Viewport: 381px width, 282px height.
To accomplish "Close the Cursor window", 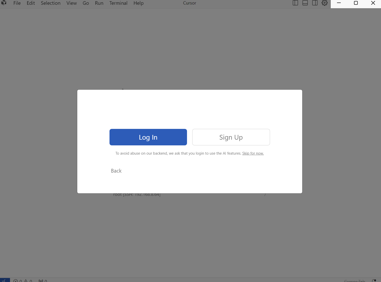I will 373,3.
